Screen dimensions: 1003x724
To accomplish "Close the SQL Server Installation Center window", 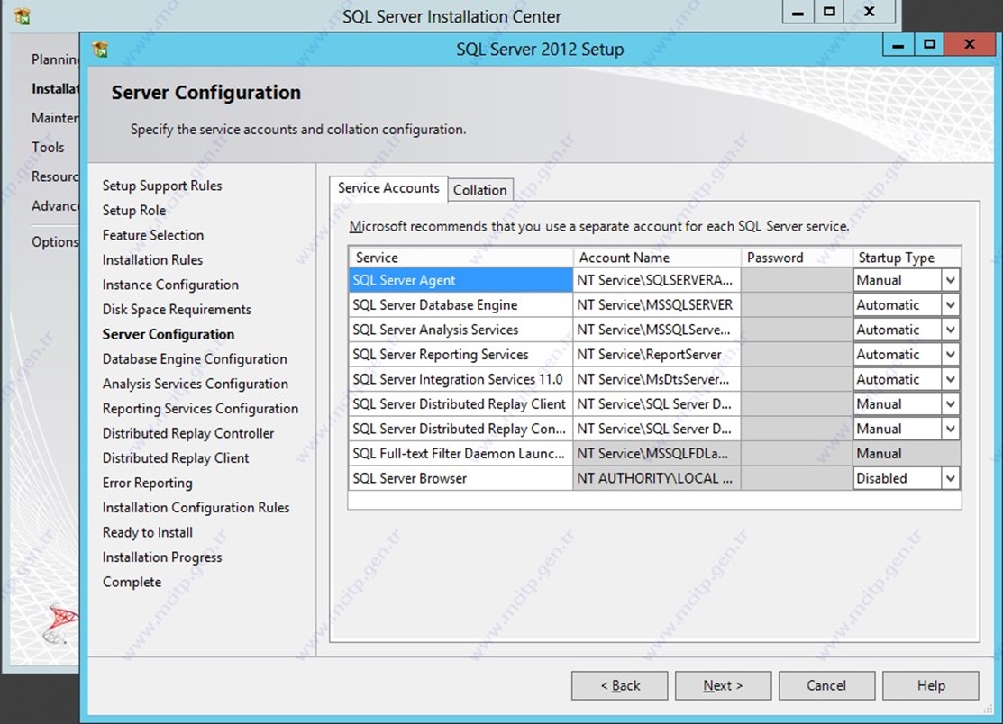I will coord(870,12).
